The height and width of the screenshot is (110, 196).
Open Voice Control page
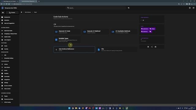(x=9, y=89)
